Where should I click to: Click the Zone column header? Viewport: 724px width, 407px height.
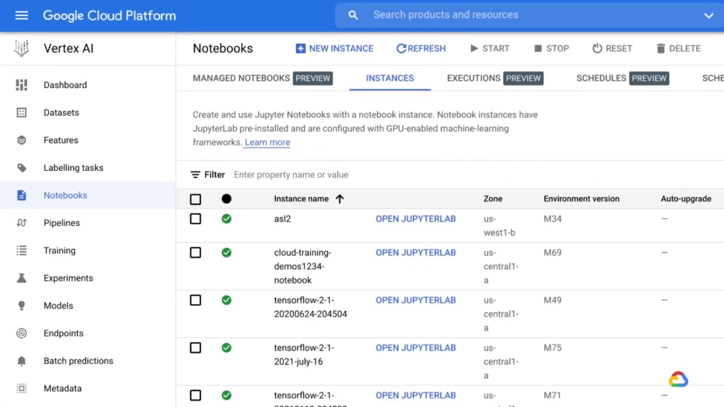tap(493, 199)
